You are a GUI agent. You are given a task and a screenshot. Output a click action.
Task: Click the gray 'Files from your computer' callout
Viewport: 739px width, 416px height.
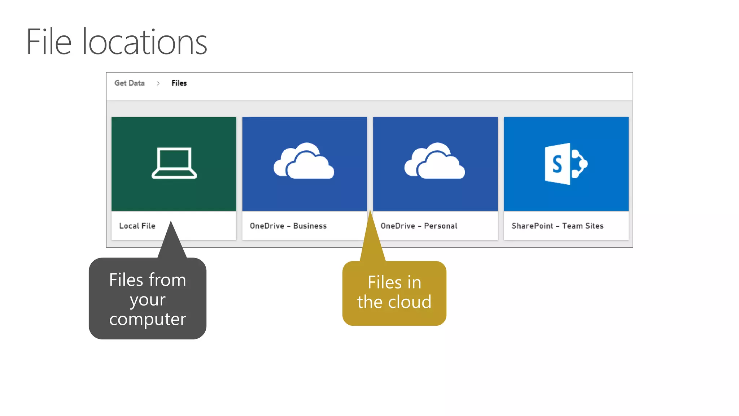click(x=148, y=299)
